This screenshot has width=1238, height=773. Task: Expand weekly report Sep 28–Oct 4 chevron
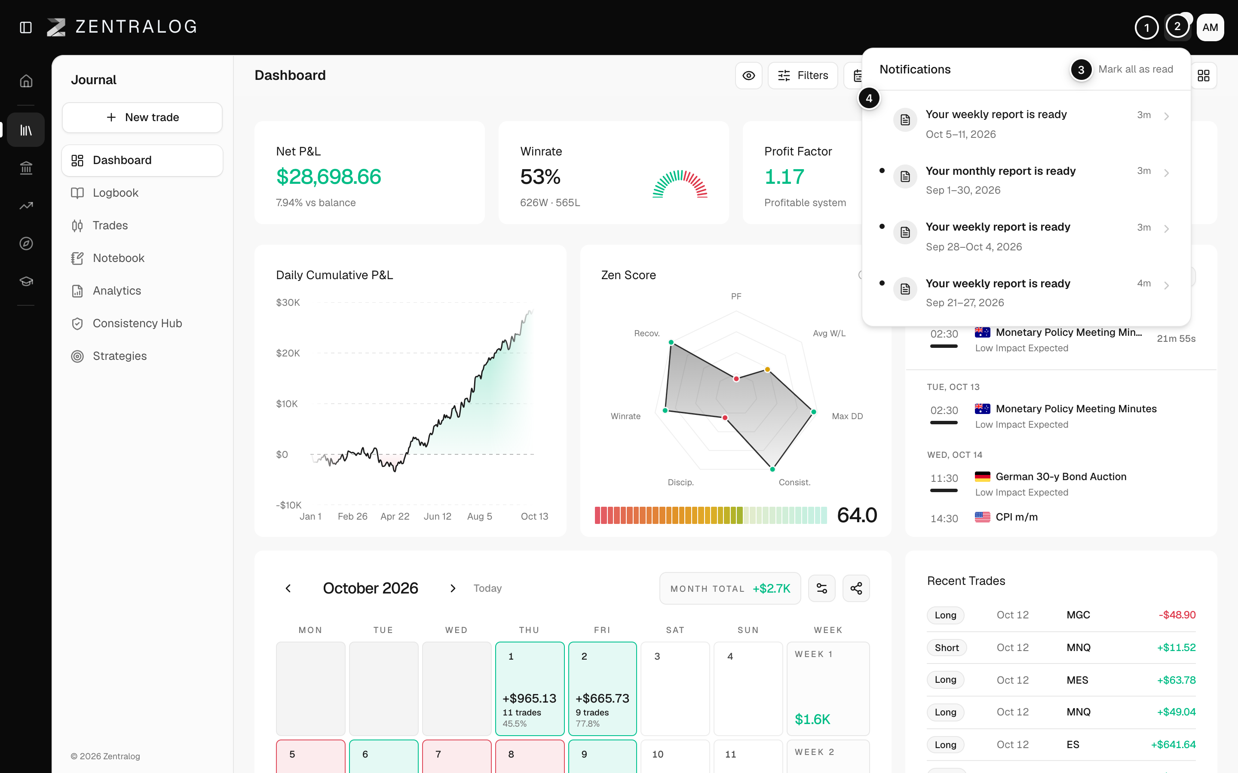point(1167,229)
